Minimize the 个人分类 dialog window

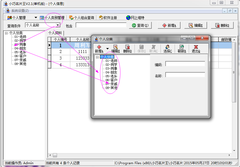(x=184, y=38)
